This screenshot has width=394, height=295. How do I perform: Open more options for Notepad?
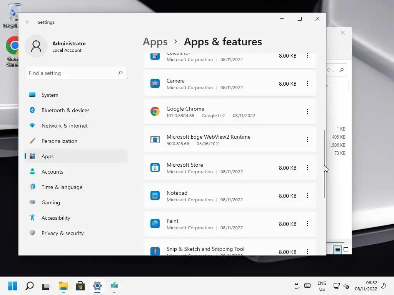pos(307,196)
